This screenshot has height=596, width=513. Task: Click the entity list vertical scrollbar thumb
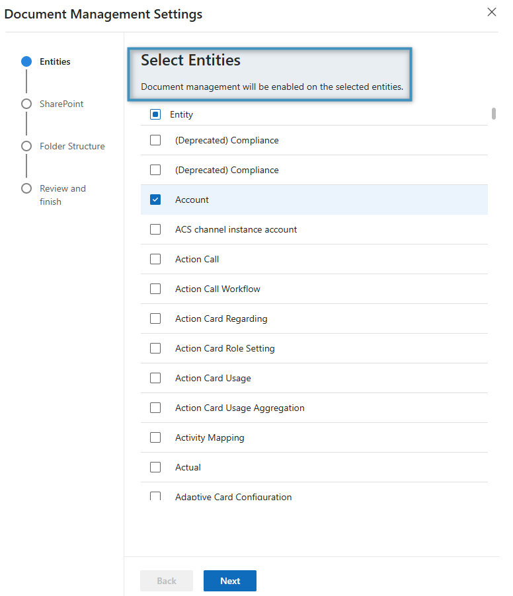[x=494, y=114]
